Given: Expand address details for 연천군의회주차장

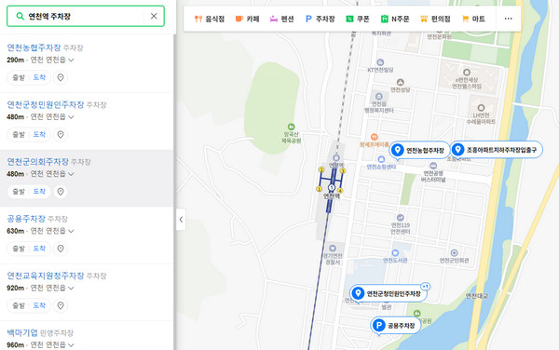Looking at the screenshot, I should (71, 174).
